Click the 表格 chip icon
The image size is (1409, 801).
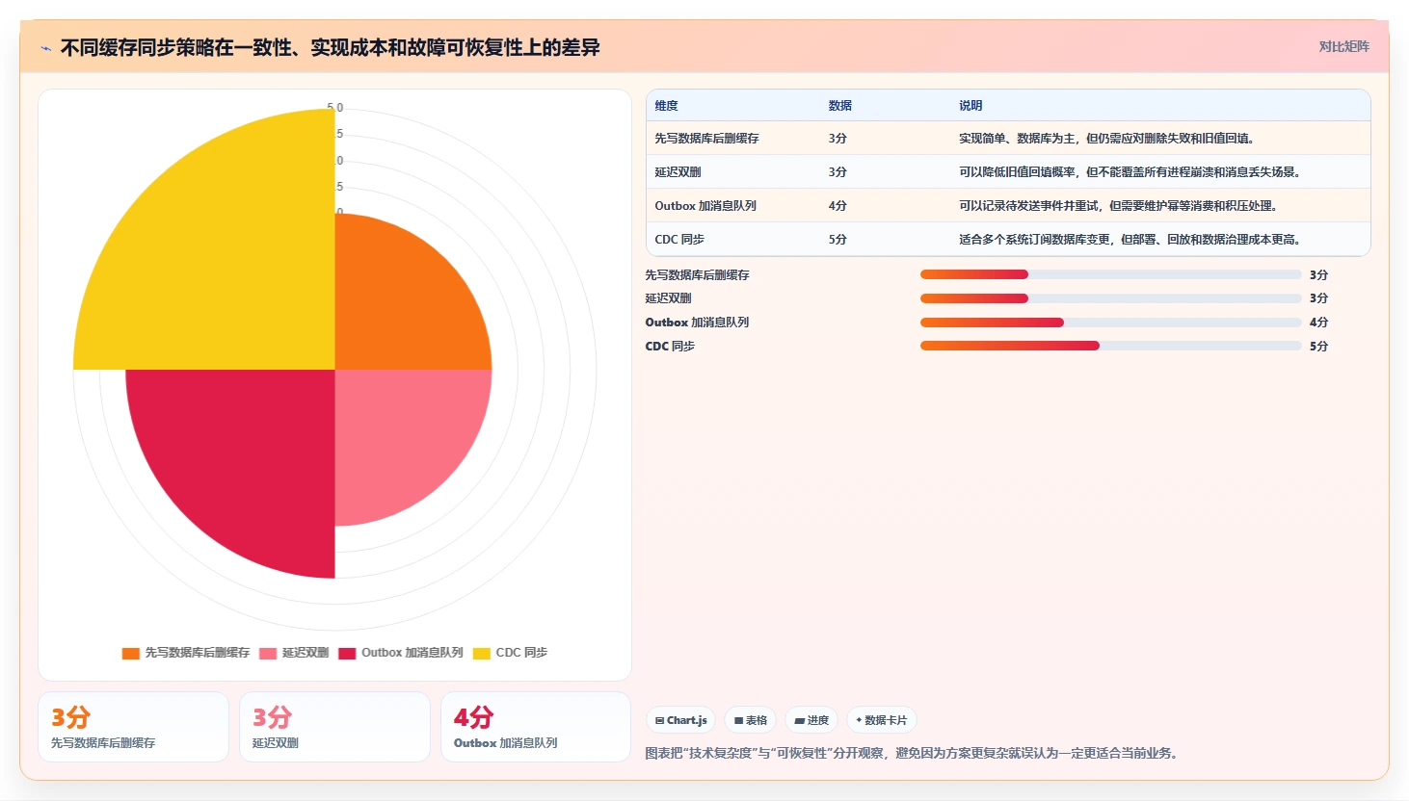(738, 720)
